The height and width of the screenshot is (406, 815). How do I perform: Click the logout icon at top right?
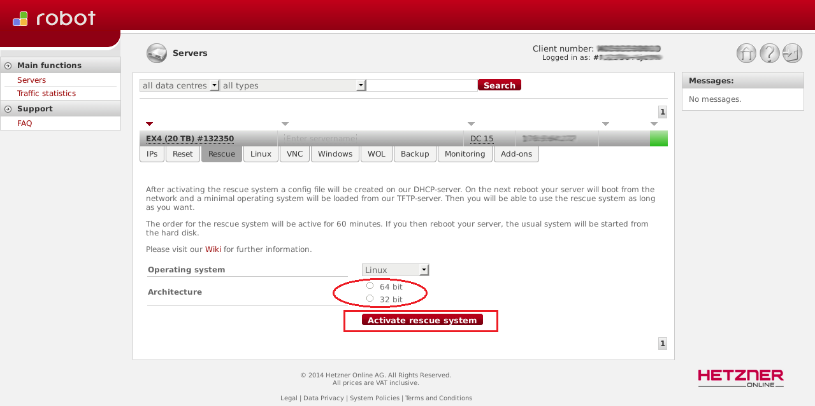(792, 53)
